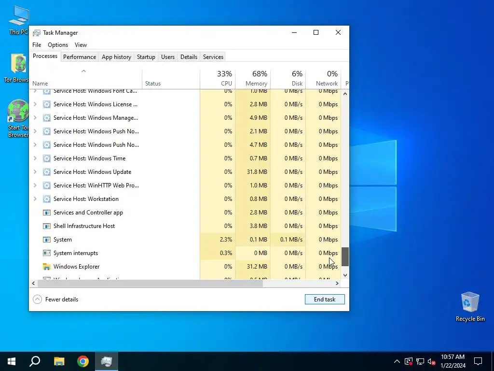494x371 pixels.
Task: Click the 31.8 MB memory value
Action: [257, 172]
